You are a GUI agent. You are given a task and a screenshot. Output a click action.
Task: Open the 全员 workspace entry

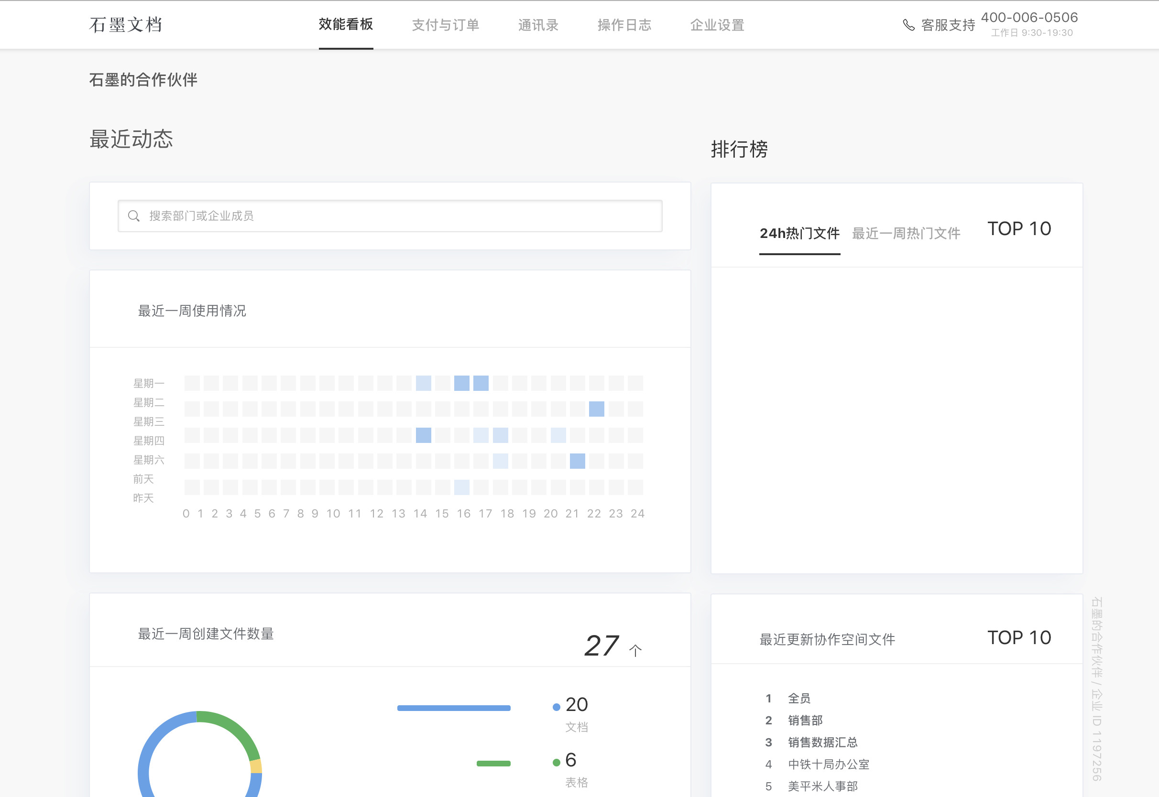point(799,698)
